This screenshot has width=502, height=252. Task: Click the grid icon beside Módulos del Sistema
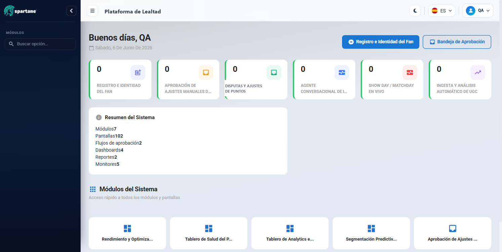[93, 189]
